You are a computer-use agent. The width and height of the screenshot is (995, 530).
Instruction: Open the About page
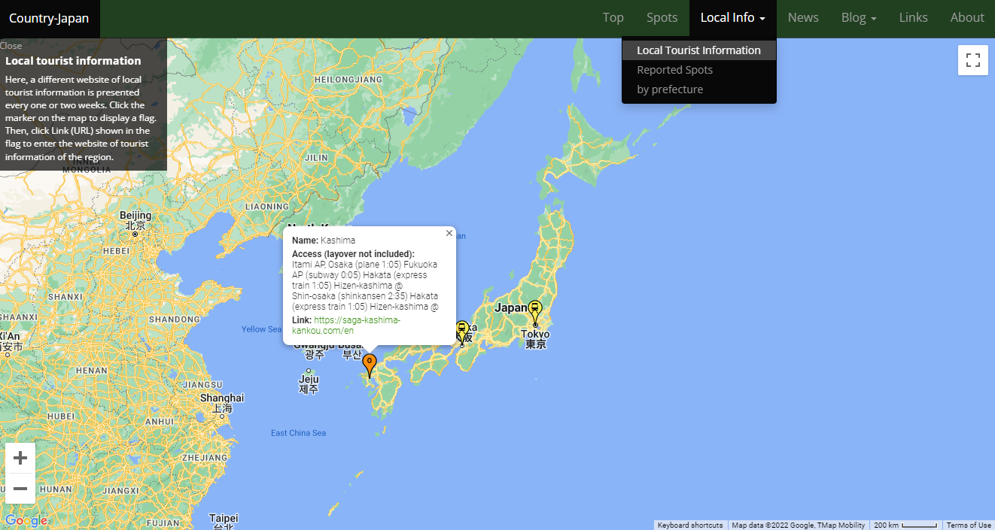click(x=967, y=17)
